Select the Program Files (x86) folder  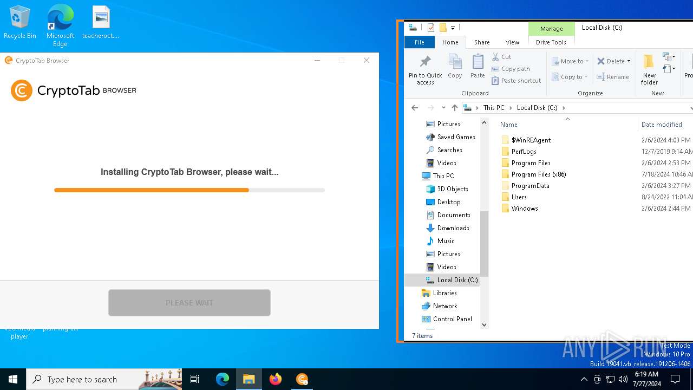tap(539, 174)
